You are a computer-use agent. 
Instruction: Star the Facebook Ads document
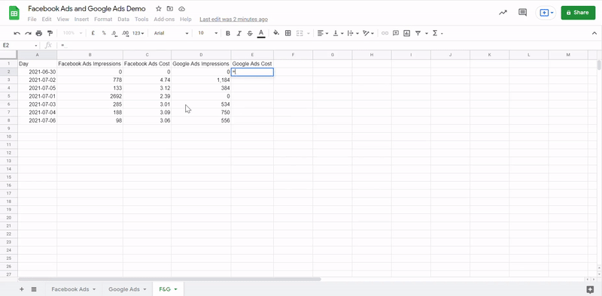point(159,9)
